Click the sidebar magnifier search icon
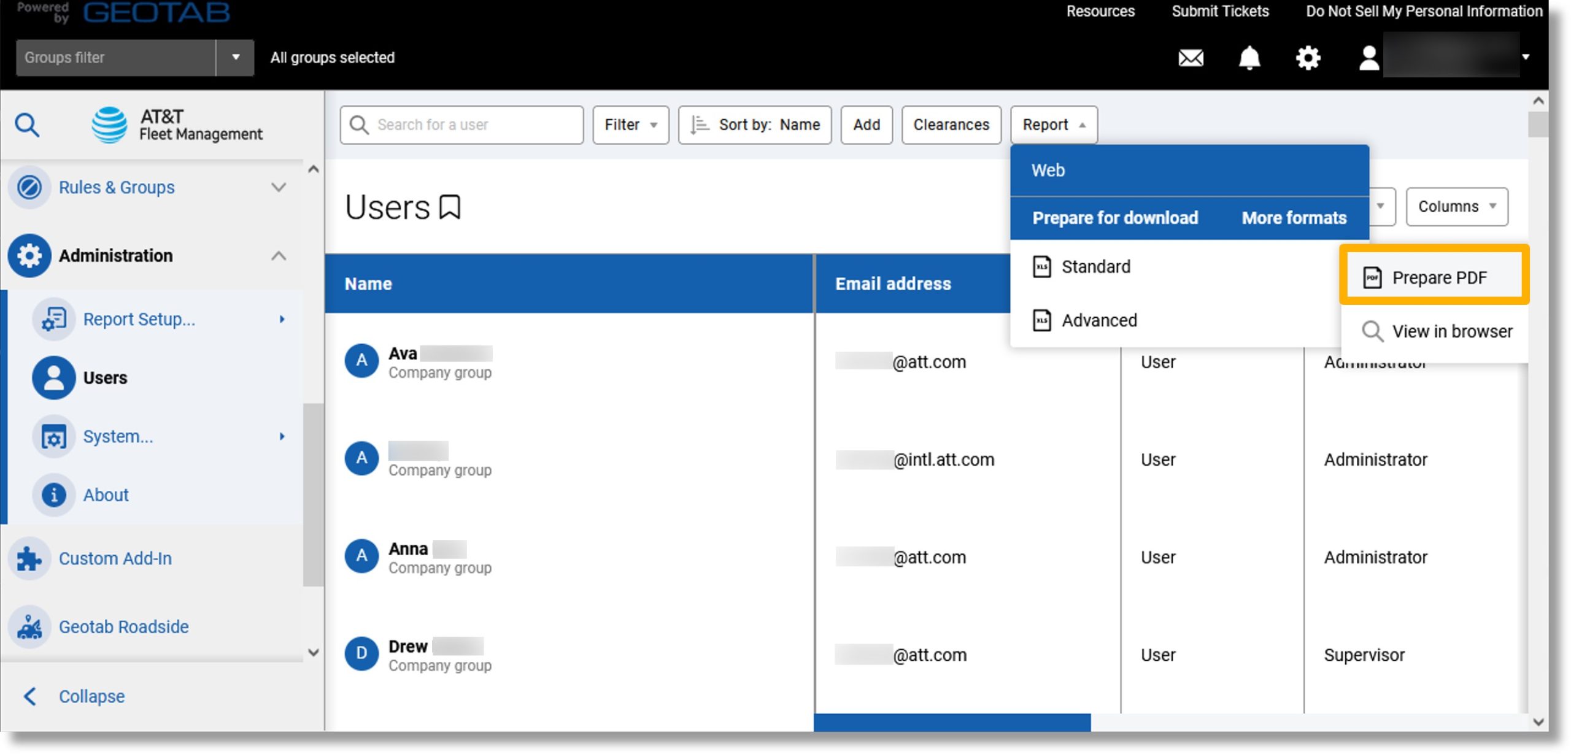 27,125
